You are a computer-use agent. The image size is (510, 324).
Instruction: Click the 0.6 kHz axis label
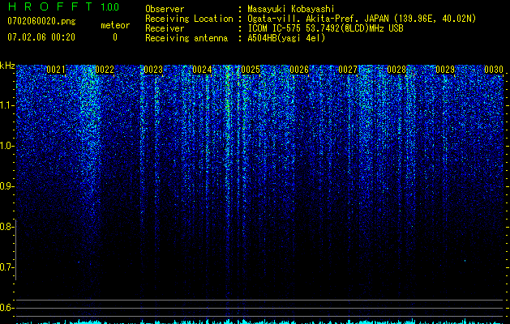tap(7, 308)
